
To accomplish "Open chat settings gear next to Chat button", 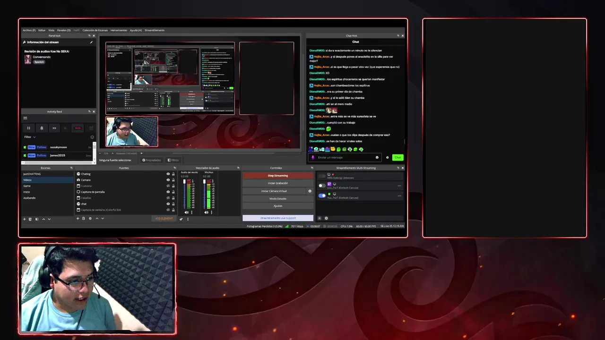I will click(x=388, y=158).
